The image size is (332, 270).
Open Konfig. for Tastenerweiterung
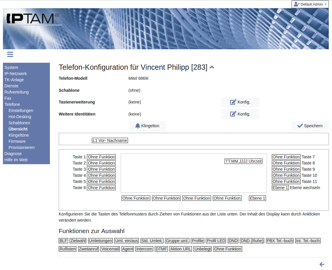(x=240, y=102)
